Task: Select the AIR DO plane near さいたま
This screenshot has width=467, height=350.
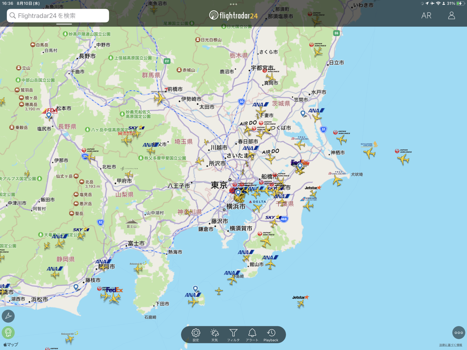Action: click(x=270, y=158)
